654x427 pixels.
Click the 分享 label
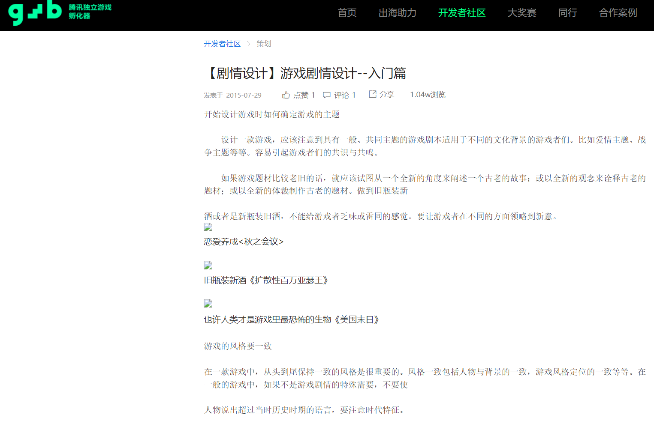387,94
